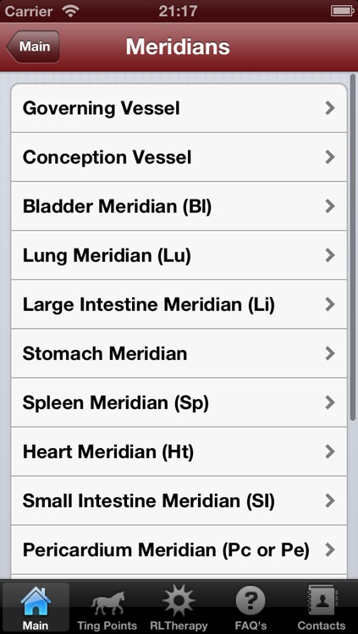Expand chevron beside Conception Vessel
This screenshot has height=634, width=358.
tap(330, 157)
